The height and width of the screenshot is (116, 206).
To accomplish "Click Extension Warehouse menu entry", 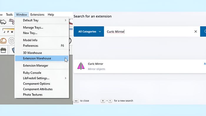I will [x=42, y=58].
